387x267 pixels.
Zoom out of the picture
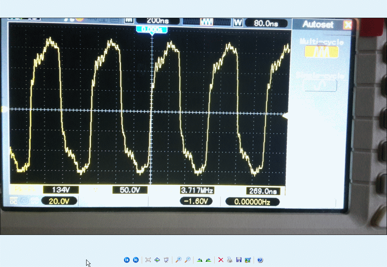pos(187,260)
